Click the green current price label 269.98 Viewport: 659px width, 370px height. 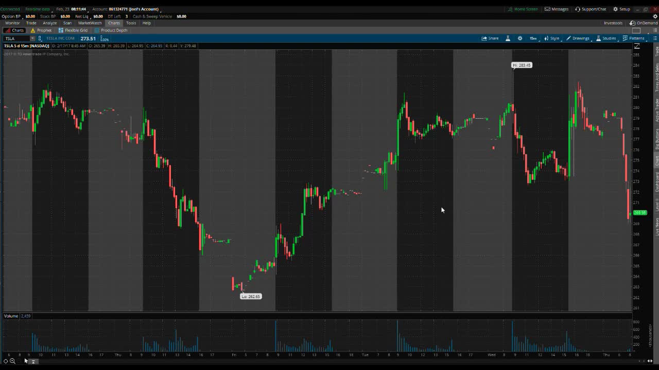coord(640,213)
